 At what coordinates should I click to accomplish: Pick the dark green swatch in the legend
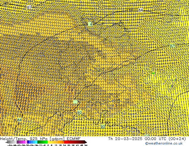pyautogui.click(x=38, y=142)
